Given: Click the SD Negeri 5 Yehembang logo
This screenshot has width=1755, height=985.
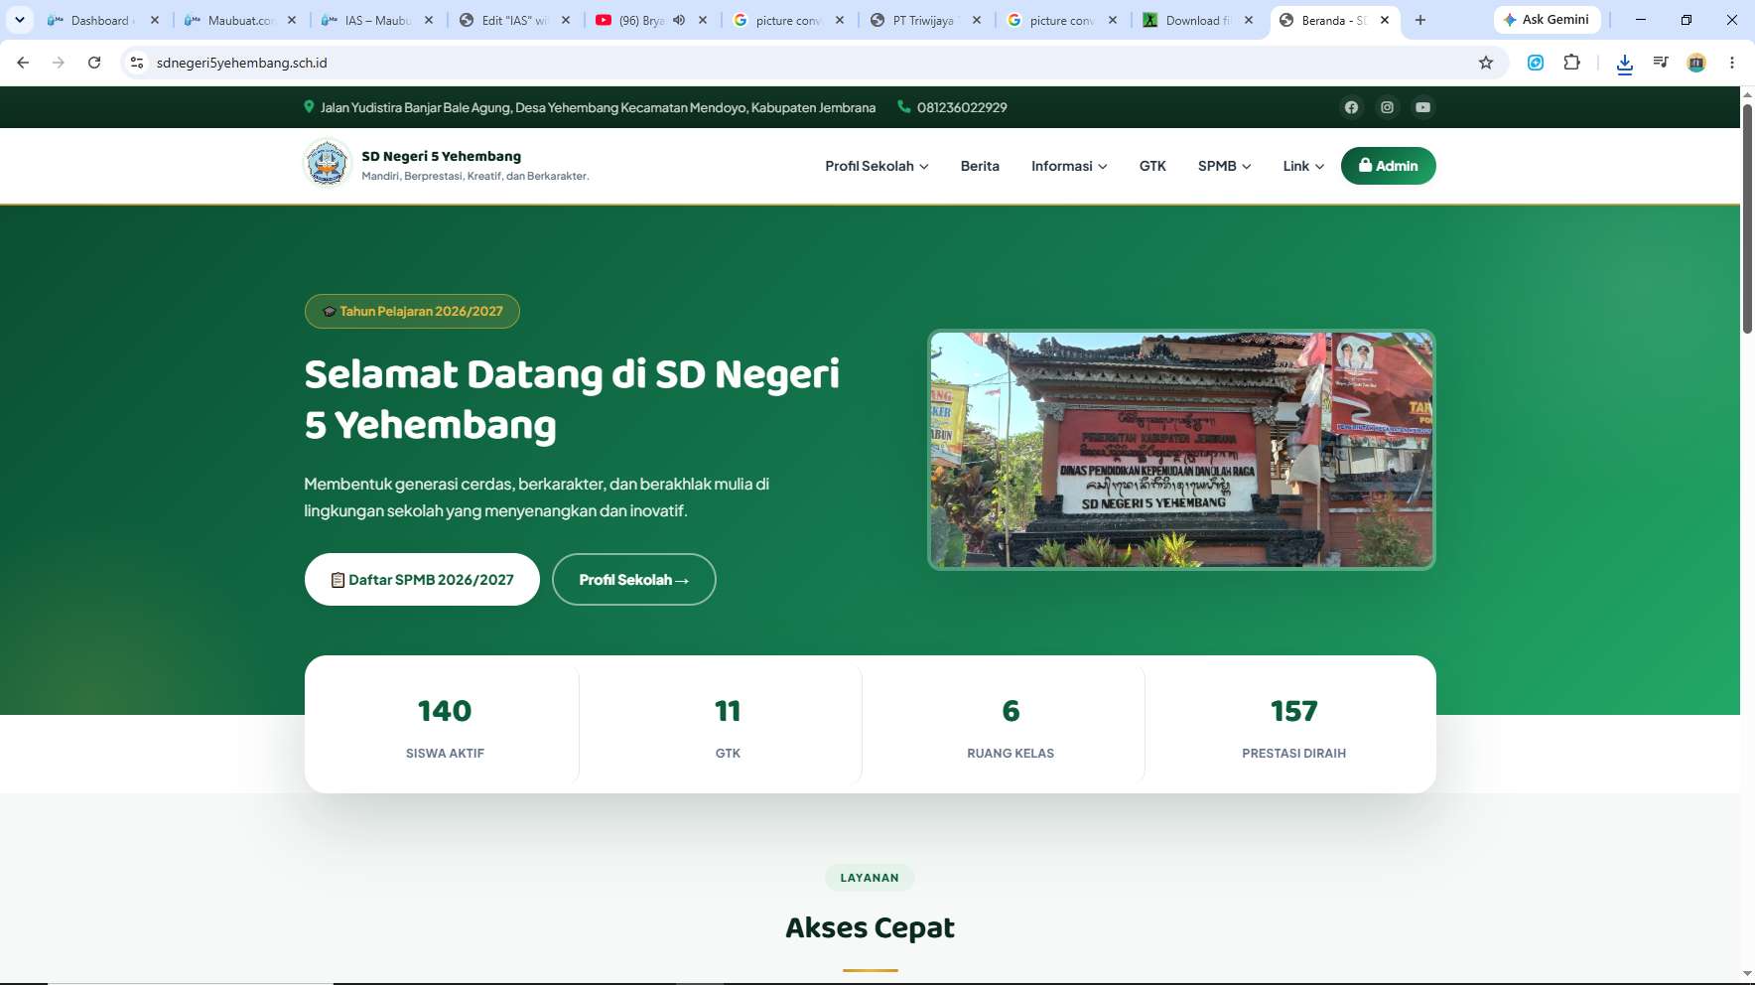Looking at the screenshot, I should (328, 164).
